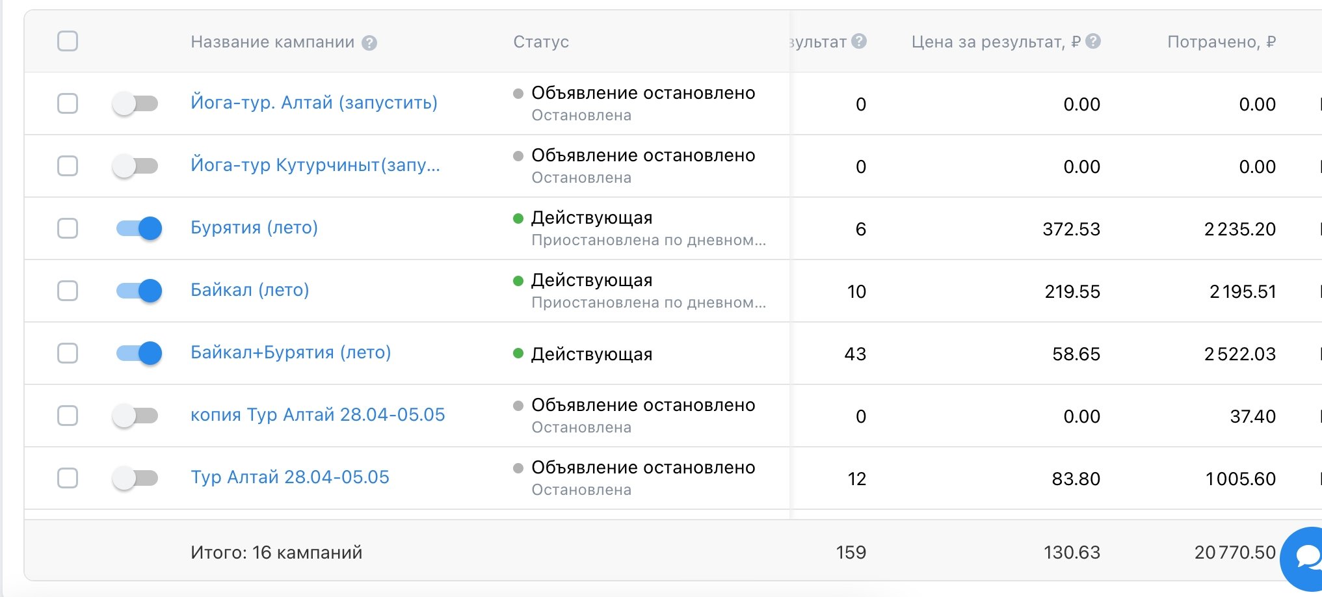Sort by the Статус column header

pyautogui.click(x=540, y=42)
